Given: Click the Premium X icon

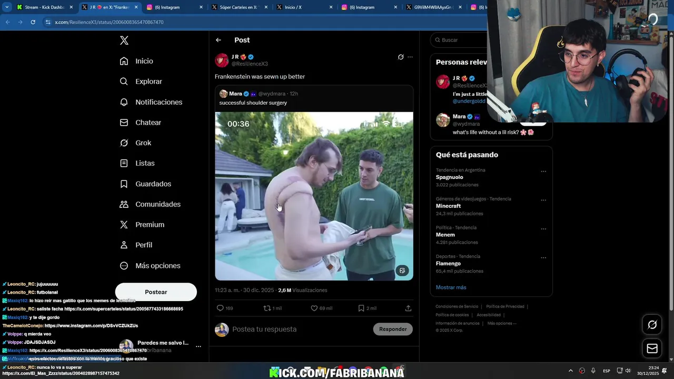Looking at the screenshot, I should [x=124, y=225].
